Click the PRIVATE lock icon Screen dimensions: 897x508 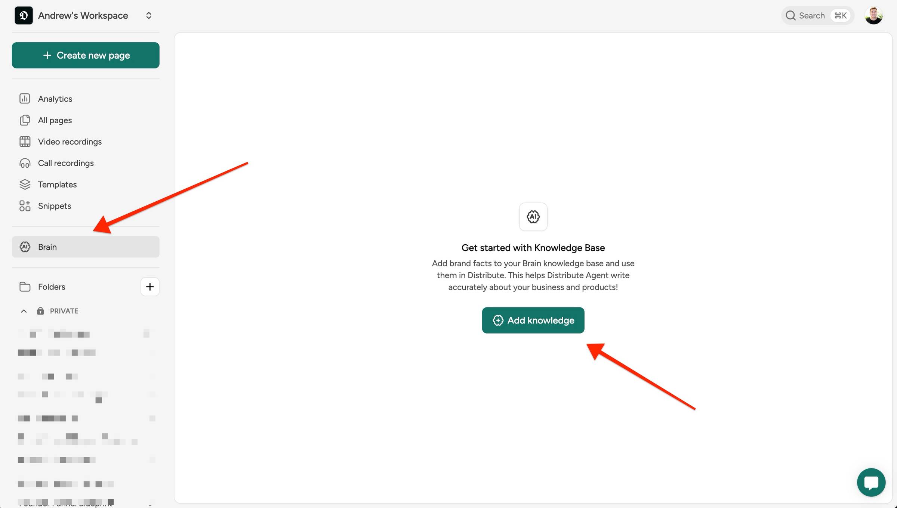tap(40, 311)
